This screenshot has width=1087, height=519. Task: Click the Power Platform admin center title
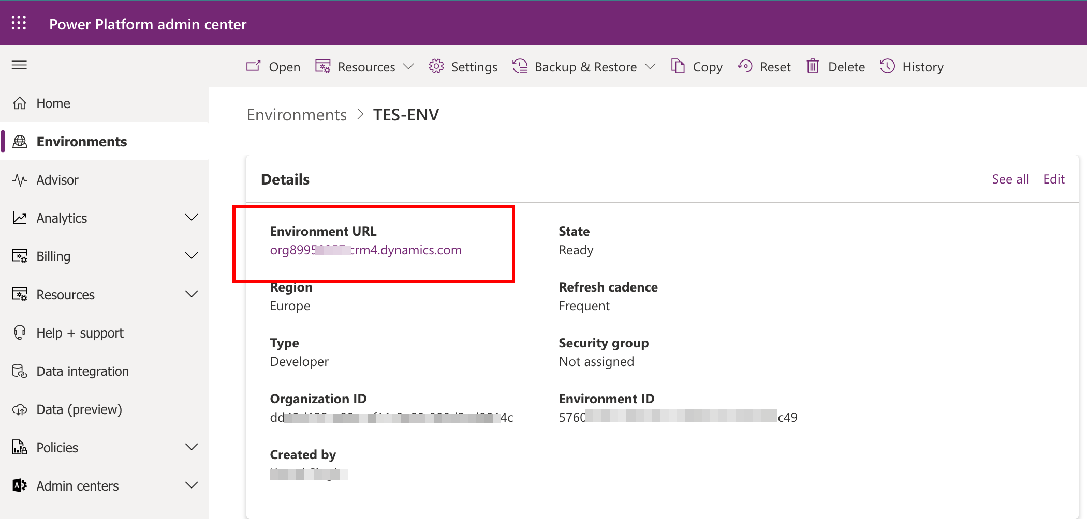click(x=148, y=24)
